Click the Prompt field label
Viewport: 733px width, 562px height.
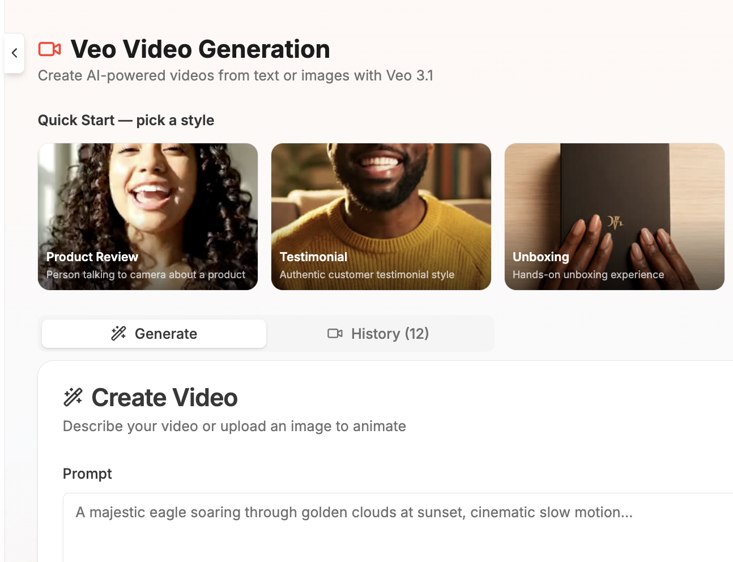(87, 474)
